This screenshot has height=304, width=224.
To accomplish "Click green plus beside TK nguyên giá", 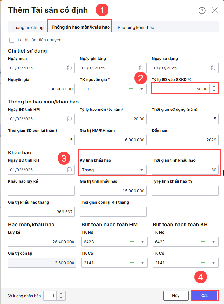I will point(131,89).
